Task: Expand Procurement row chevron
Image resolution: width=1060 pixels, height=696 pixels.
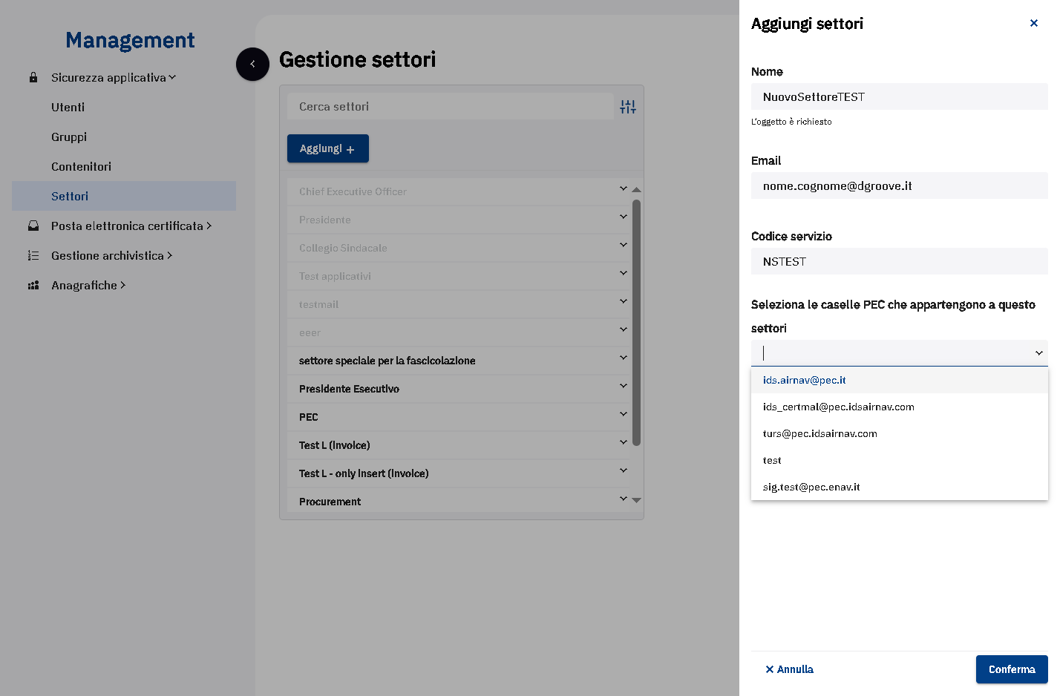Action: click(x=624, y=499)
